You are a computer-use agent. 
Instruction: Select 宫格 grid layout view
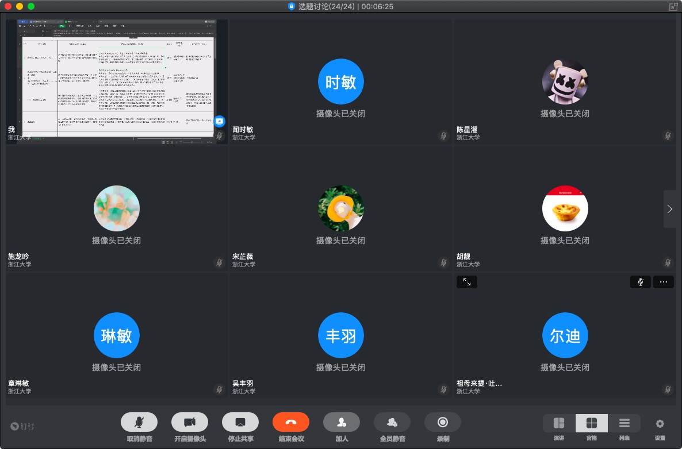click(x=591, y=424)
